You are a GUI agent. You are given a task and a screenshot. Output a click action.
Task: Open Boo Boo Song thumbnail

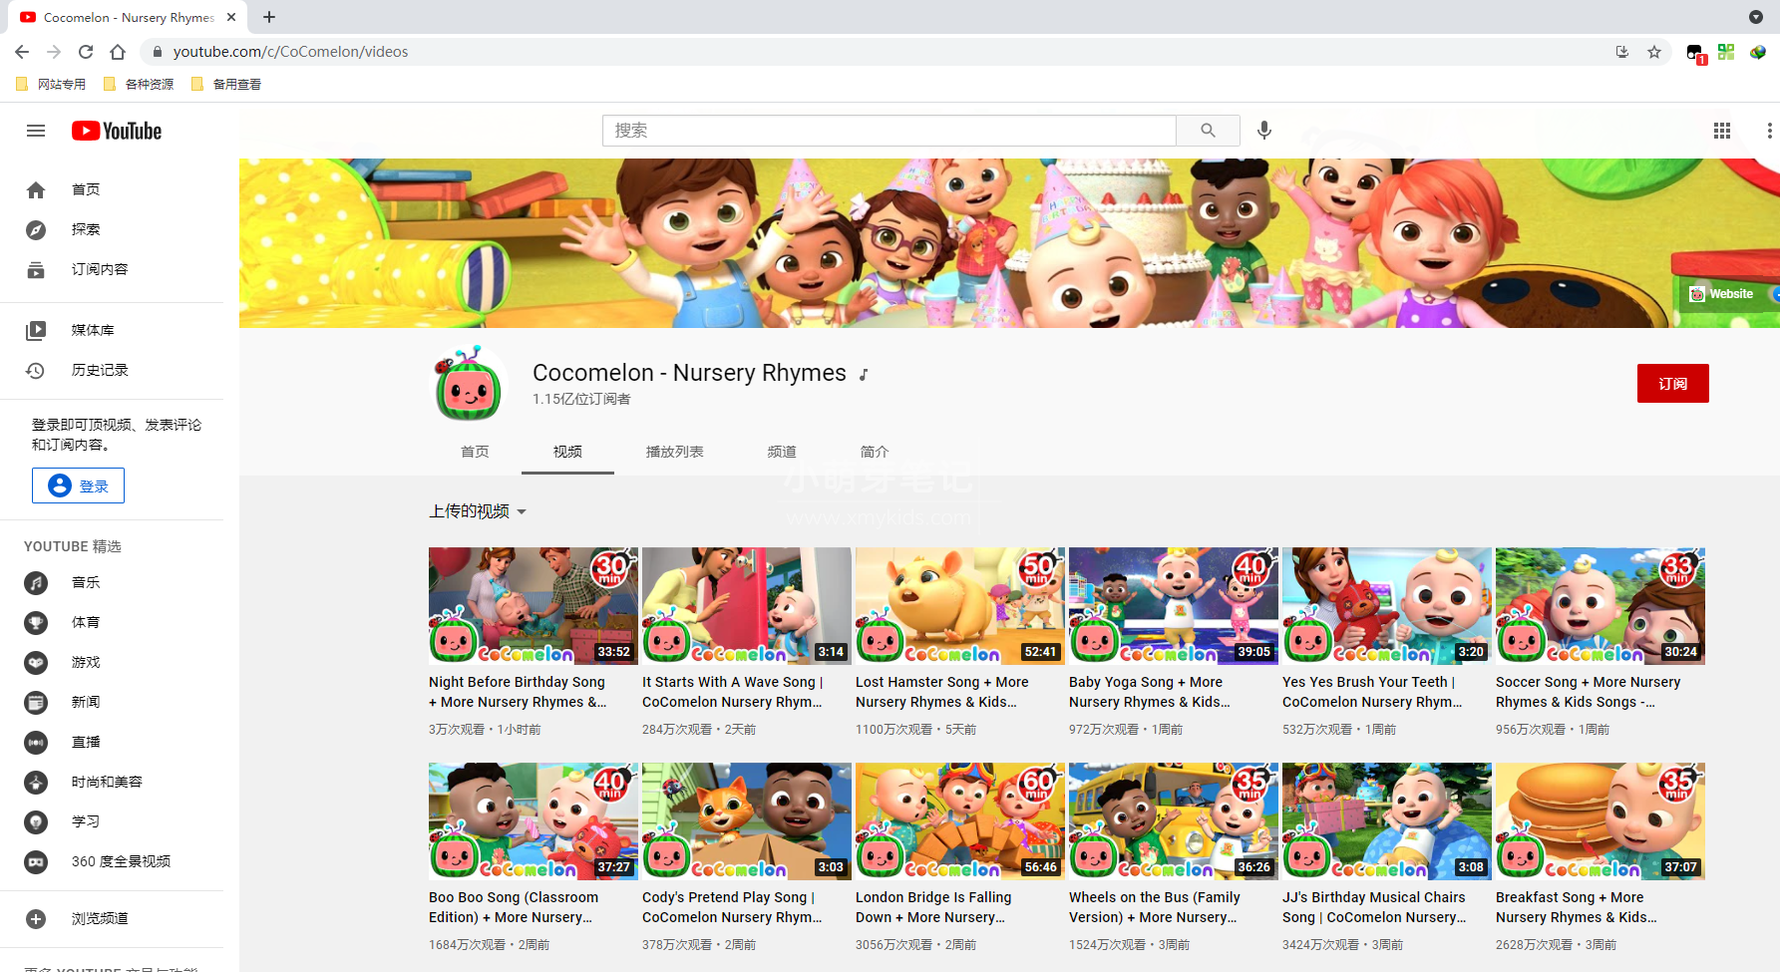click(534, 821)
